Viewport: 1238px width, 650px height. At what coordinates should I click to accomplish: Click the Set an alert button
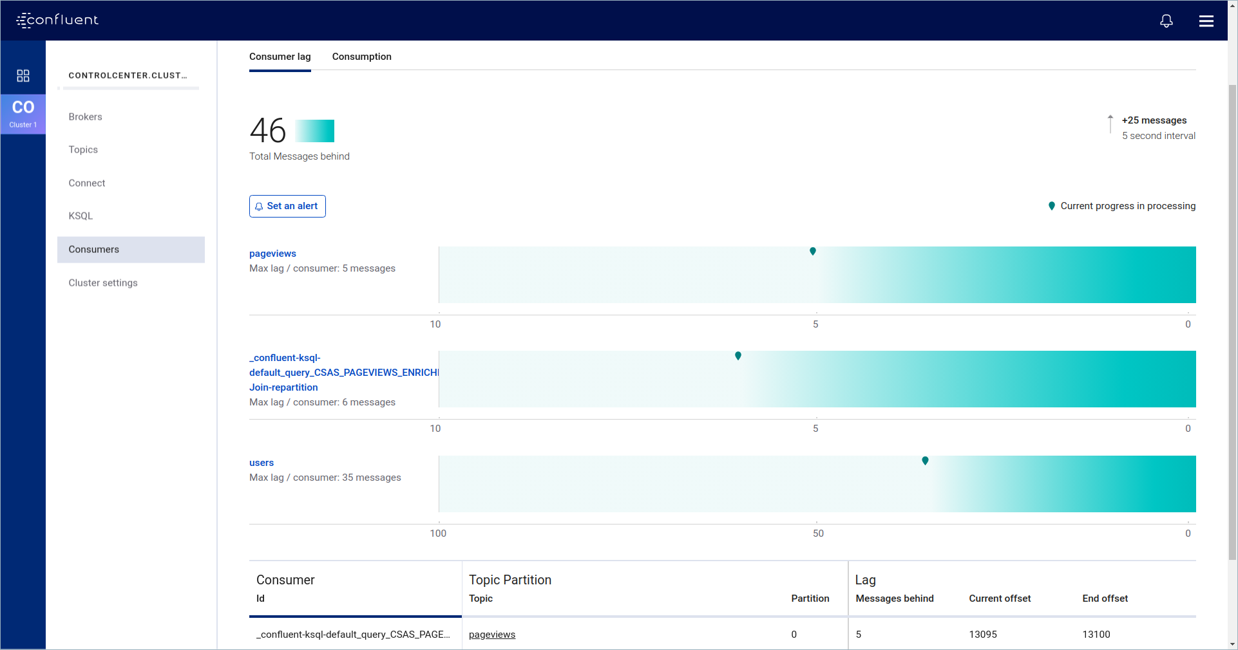point(287,206)
